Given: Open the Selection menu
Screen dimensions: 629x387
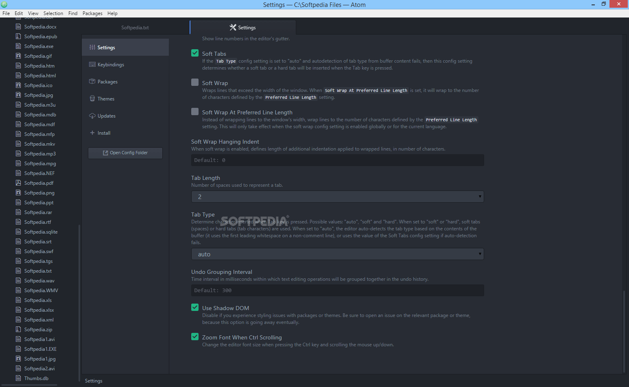Looking at the screenshot, I should coord(53,13).
